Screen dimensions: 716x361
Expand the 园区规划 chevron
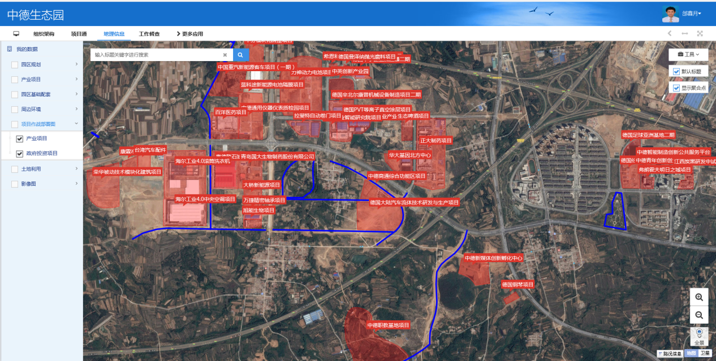tap(76, 64)
